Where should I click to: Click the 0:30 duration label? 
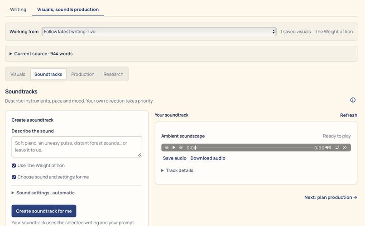[319, 148]
